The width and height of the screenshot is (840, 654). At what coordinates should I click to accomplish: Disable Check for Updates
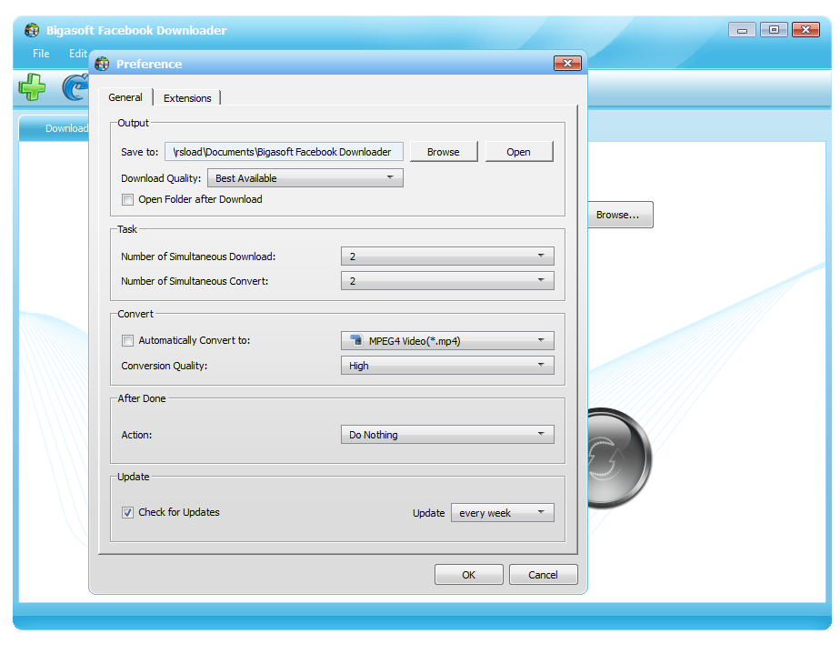click(x=127, y=512)
